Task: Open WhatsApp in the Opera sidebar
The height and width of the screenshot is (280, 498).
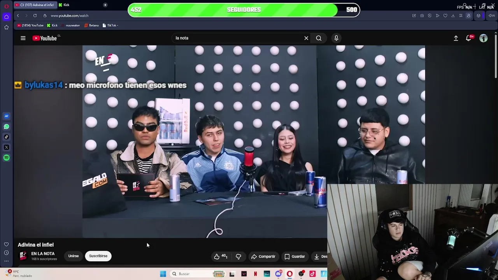Action: point(6,126)
